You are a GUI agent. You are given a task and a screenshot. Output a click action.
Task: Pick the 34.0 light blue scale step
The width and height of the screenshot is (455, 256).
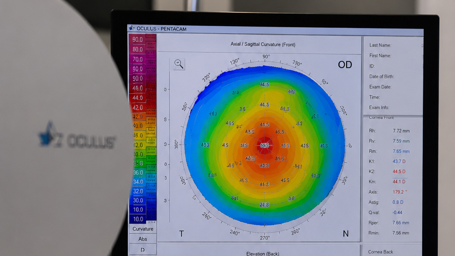click(138, 182)
